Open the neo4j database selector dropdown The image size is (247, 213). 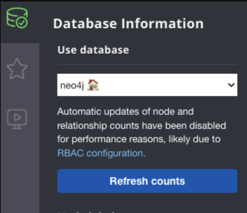147,85
